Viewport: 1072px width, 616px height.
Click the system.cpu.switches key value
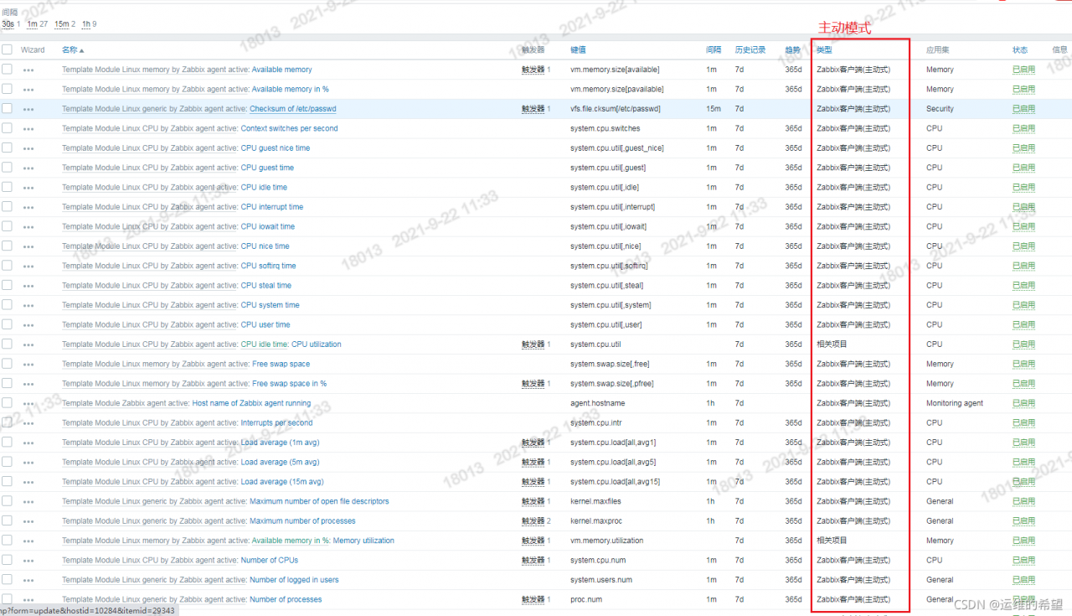click(x=606, y=129)
